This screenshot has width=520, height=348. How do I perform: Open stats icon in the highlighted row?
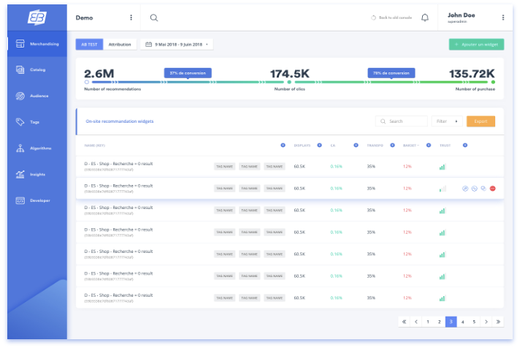[x=475, y=189]
